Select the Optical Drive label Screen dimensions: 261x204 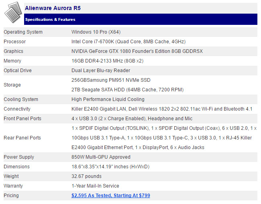pyautogui.click(x=18, y=71)
